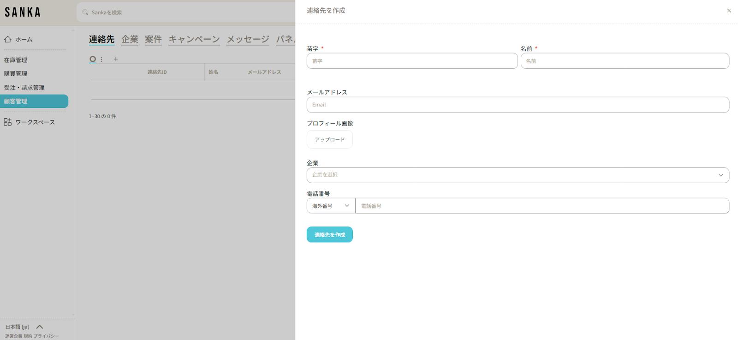
Task: Open the プライバシー link in footer
Action: pyautogui.click(x=46, y=336)
